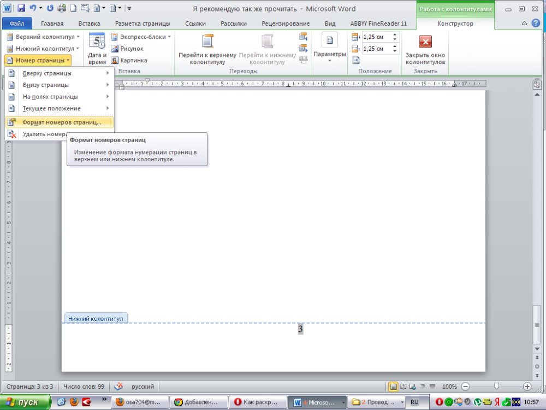Click spell check icon in status bar
Image resolution: width=546 pixels, height=410 pixels.
click(x=118, y=386)
